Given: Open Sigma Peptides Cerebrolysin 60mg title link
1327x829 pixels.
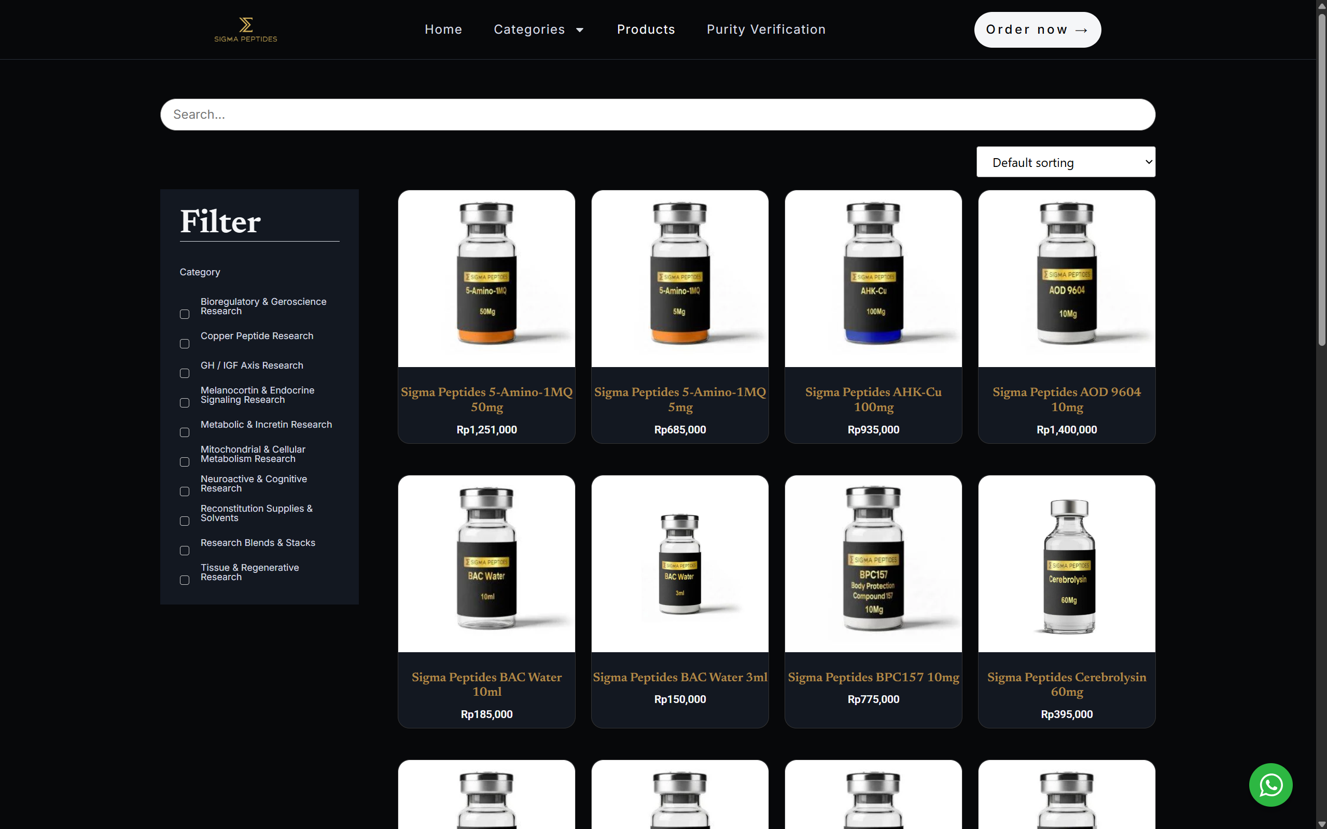Looking at the screenshot, I should pos(1067,684).
